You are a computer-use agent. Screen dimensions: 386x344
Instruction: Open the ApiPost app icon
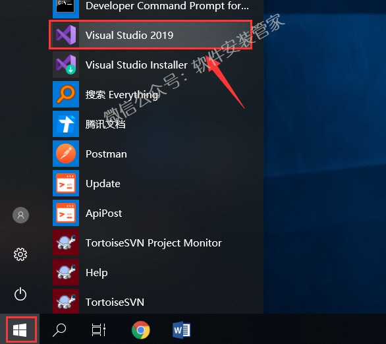tap(66, 213)
